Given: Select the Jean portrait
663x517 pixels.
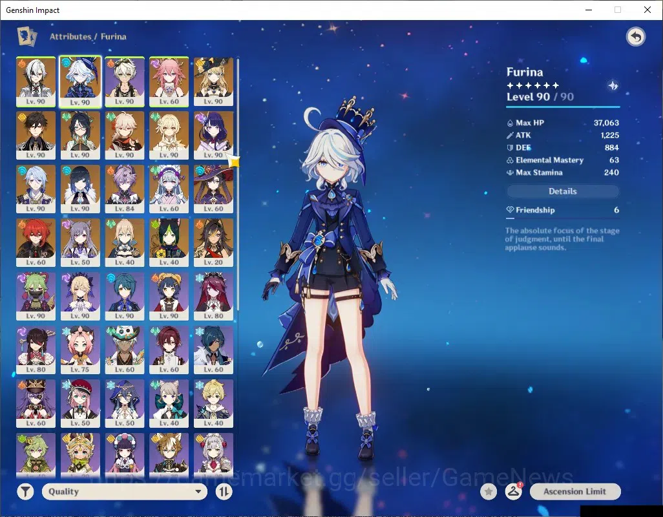Looking at the screenshot, I should point(124,242).
